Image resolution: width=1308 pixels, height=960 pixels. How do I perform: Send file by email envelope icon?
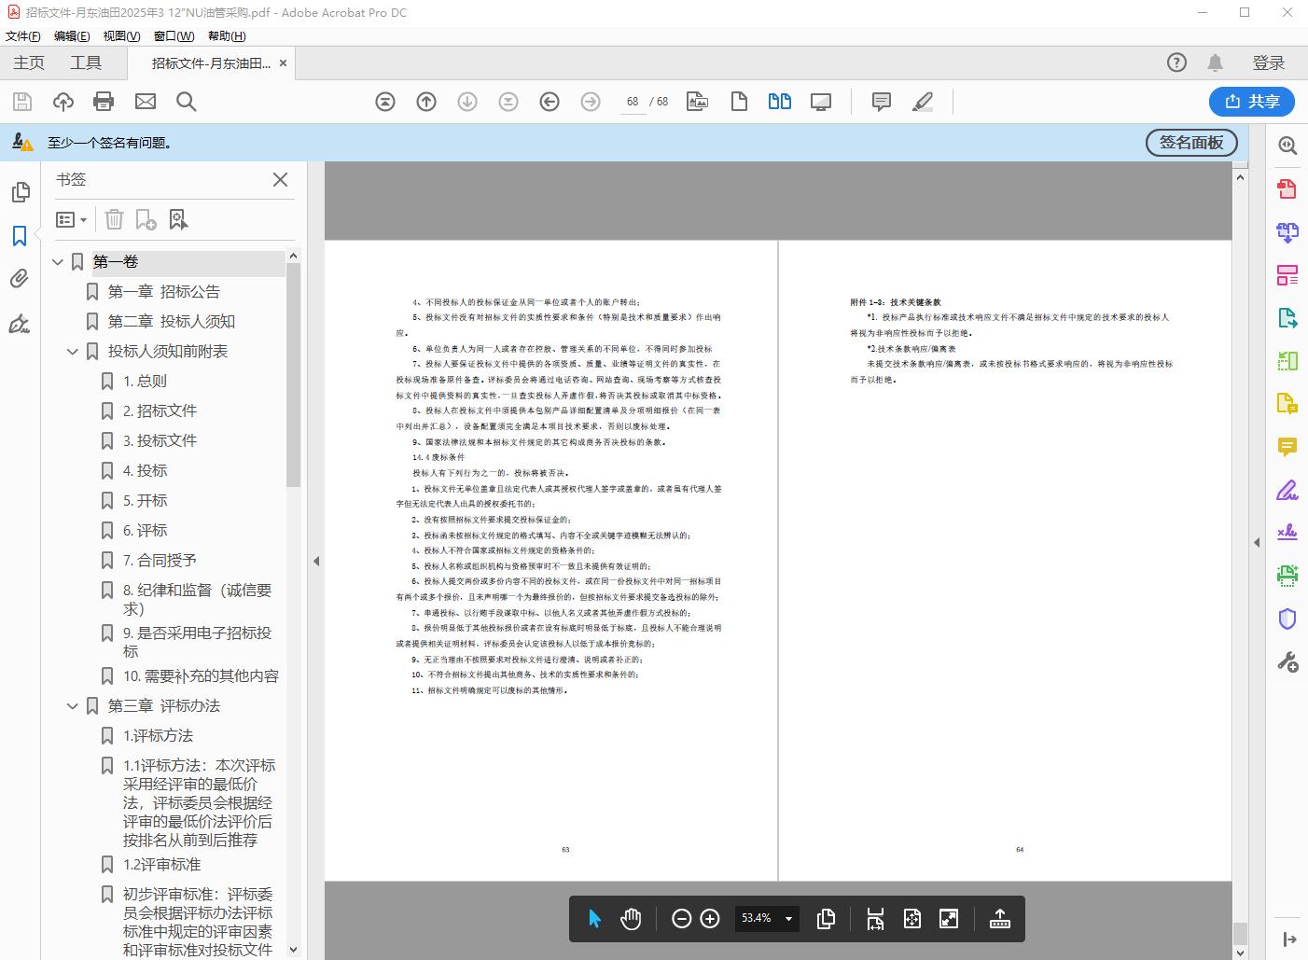tap(146, 102)
